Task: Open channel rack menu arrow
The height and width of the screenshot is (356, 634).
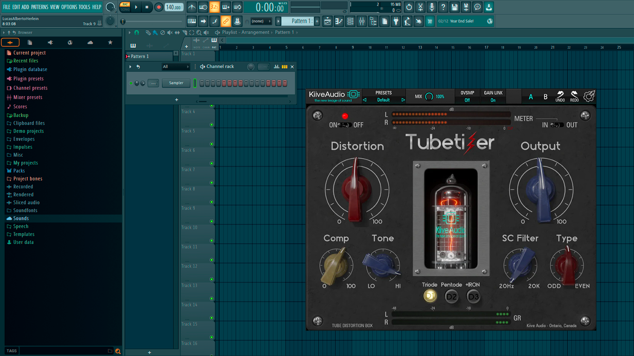Action: click(130, 67)
